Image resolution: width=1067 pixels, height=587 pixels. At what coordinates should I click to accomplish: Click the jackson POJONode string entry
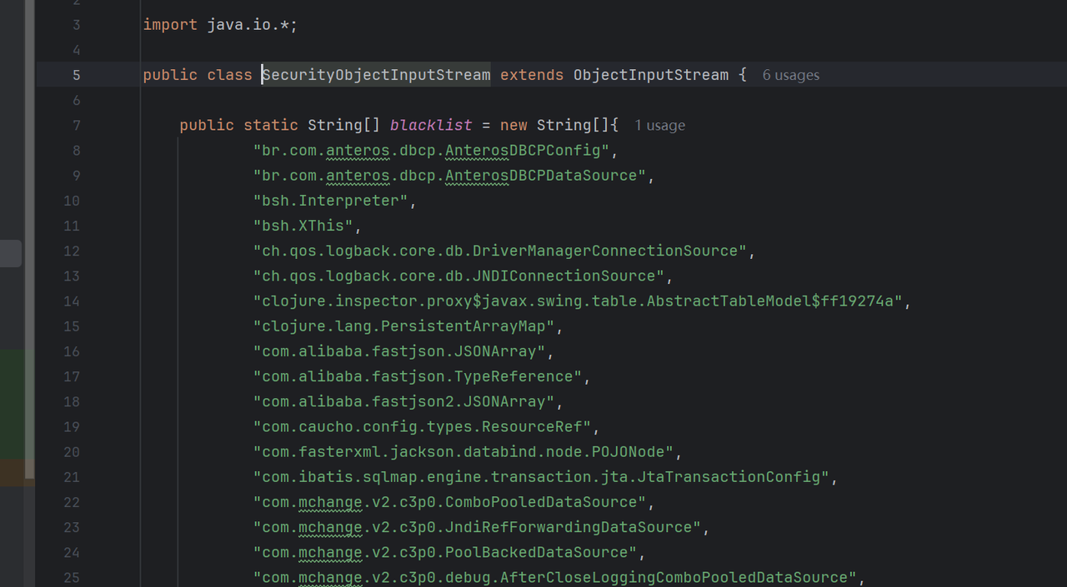pyautogui.click(x=463, y=451)
